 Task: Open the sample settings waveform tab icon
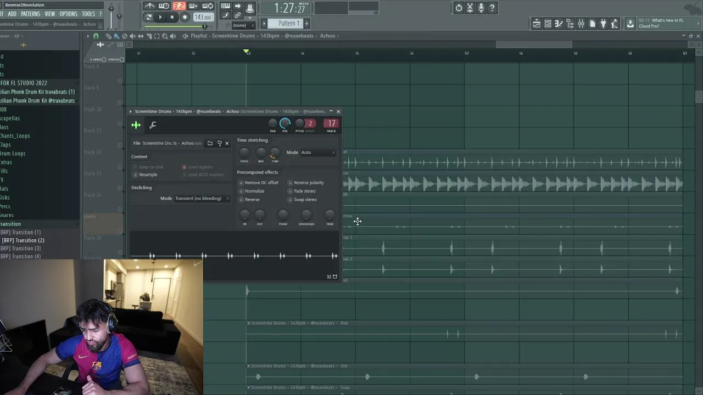click(136, 125)
